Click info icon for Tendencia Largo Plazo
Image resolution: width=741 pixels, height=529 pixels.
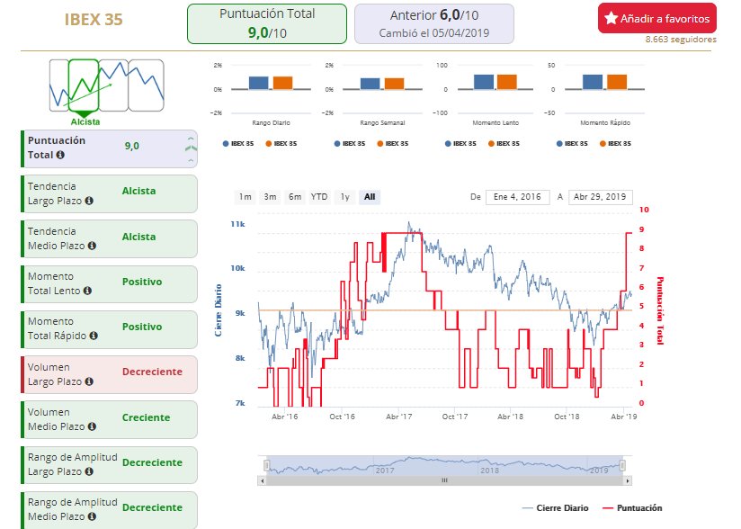(89, 201)
